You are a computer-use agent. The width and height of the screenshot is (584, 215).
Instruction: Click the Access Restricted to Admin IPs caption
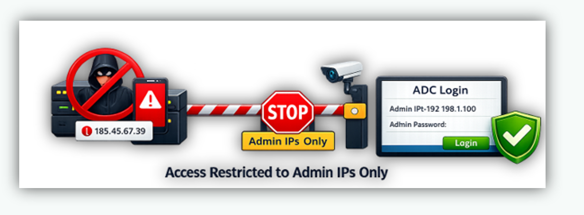pyautogui.click(x=276, y=172)
